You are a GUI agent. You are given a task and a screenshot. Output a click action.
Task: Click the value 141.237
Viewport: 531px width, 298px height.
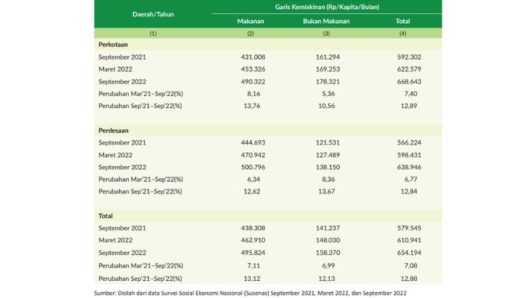[328, 228]
